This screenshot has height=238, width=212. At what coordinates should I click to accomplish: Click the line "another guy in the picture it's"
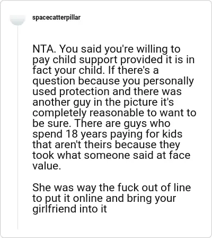[103, 103]
